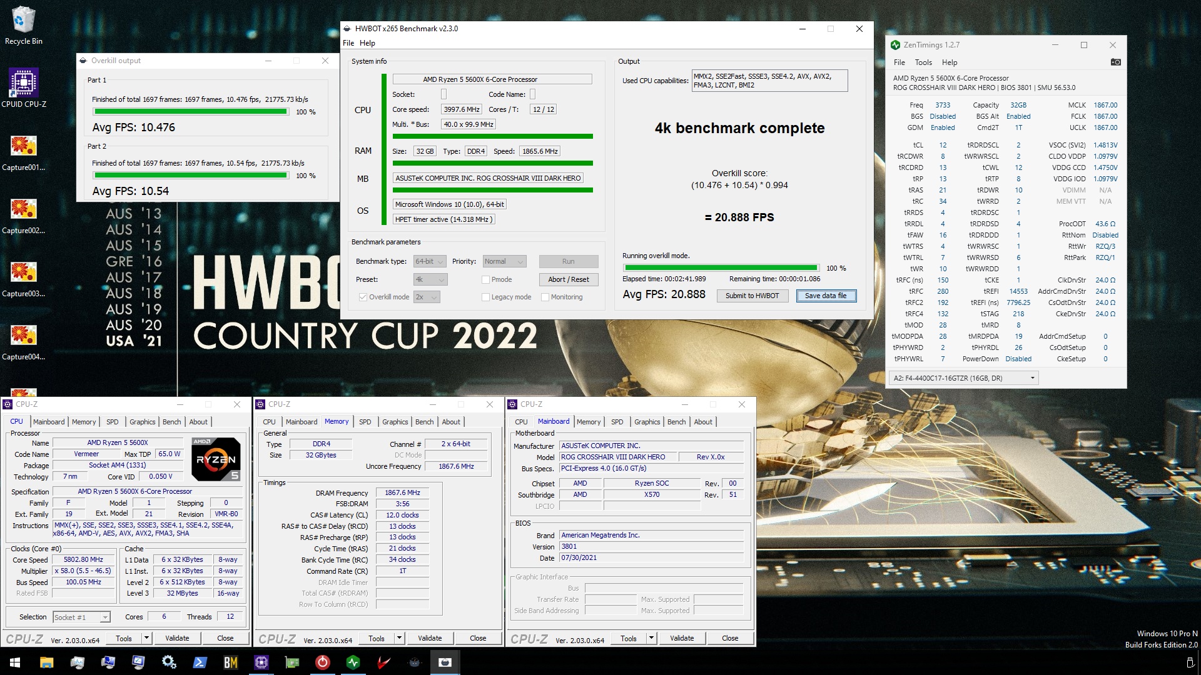Select the Capture003 desktop file icon
Viewport: 1201px width, 675px height.
click(23, 279)
